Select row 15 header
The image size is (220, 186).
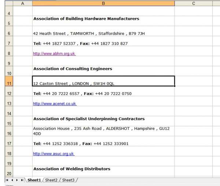pyautogui.click(x=9, y=121)
